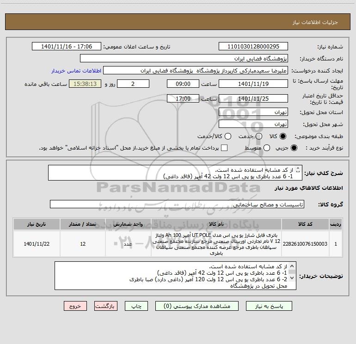The height and width of the screenshot is (344, 356).
Task: Click the شهر محل تحویل تهران field
Action: [x=253, y=124]
